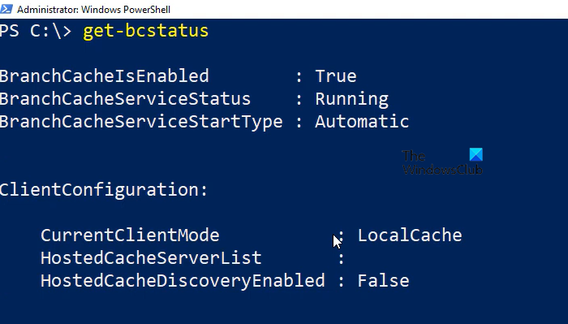This screenshot has width=568, height=324.
Task: Click the False value of HostedCacheDiscoveryEnabled
Action: coord(383,281)
